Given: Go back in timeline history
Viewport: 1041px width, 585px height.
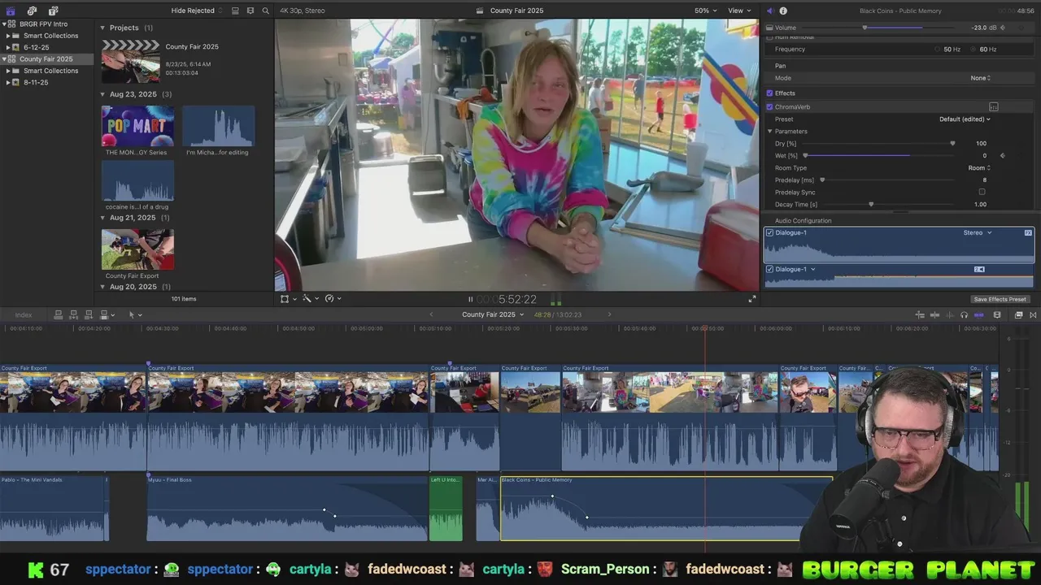Looking at the screenshot, I should pyautogui.click(x=431, y=314).
